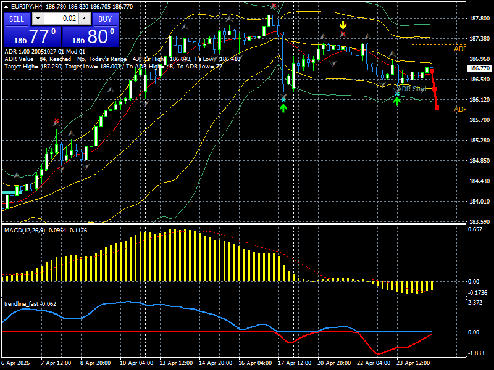Click the 183.590 price scale label
Image resolution: width=494 pixels, height=370 pixels.
(480, 222)
